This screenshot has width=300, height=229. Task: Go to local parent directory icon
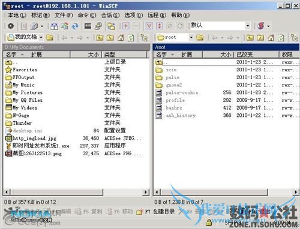tap(100, 37)
